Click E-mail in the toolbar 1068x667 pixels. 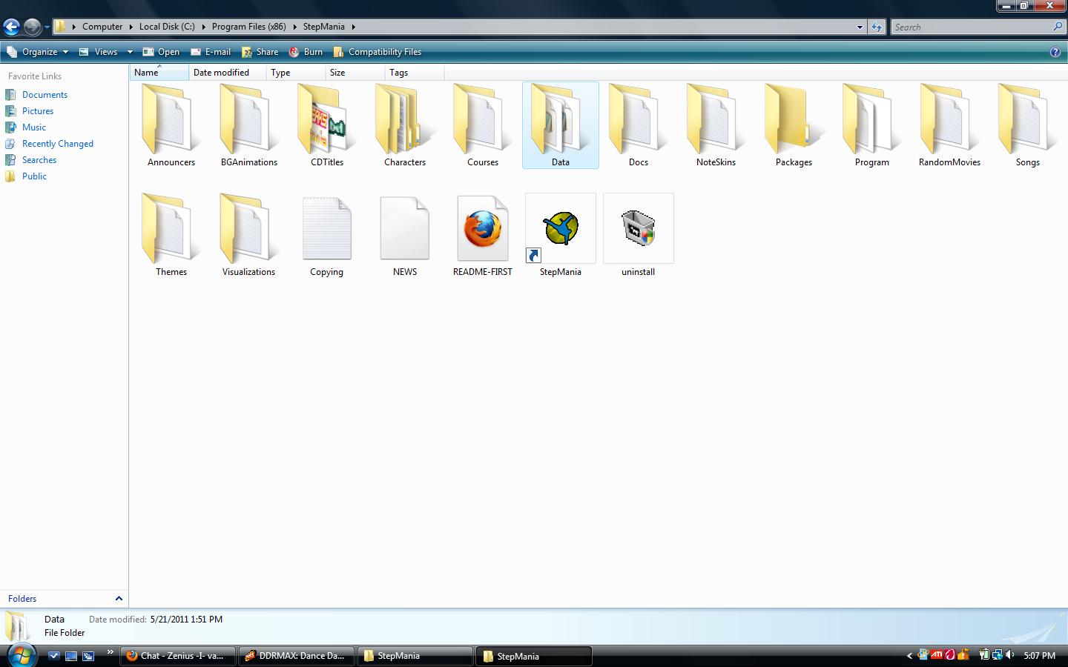(211, 52)
